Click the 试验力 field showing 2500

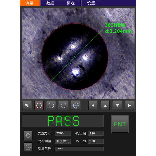coord(63,133)
